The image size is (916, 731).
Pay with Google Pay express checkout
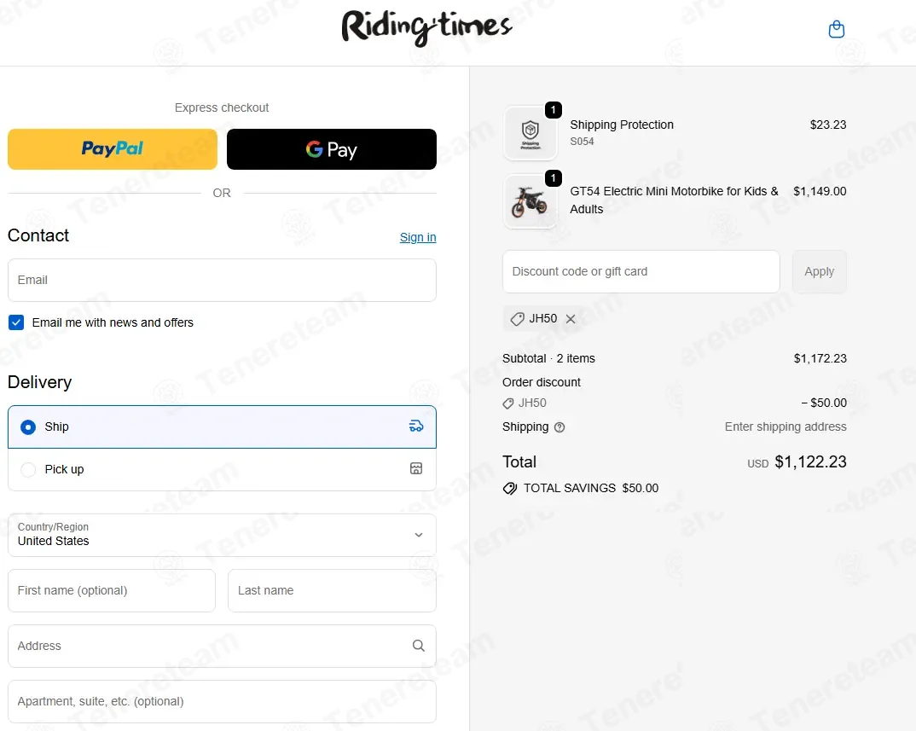tap(331, 149)
